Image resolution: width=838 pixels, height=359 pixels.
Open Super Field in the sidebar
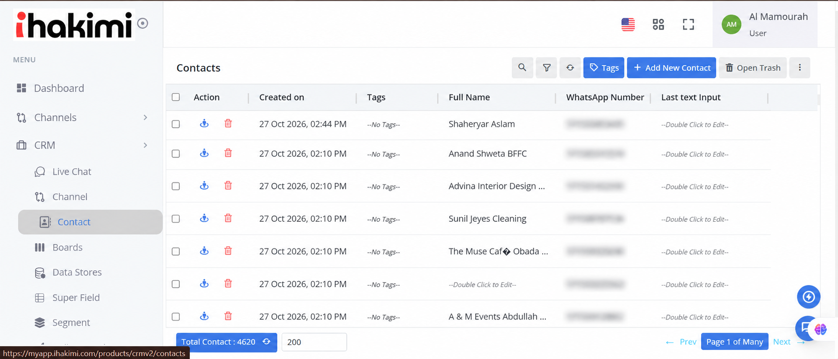76,298
